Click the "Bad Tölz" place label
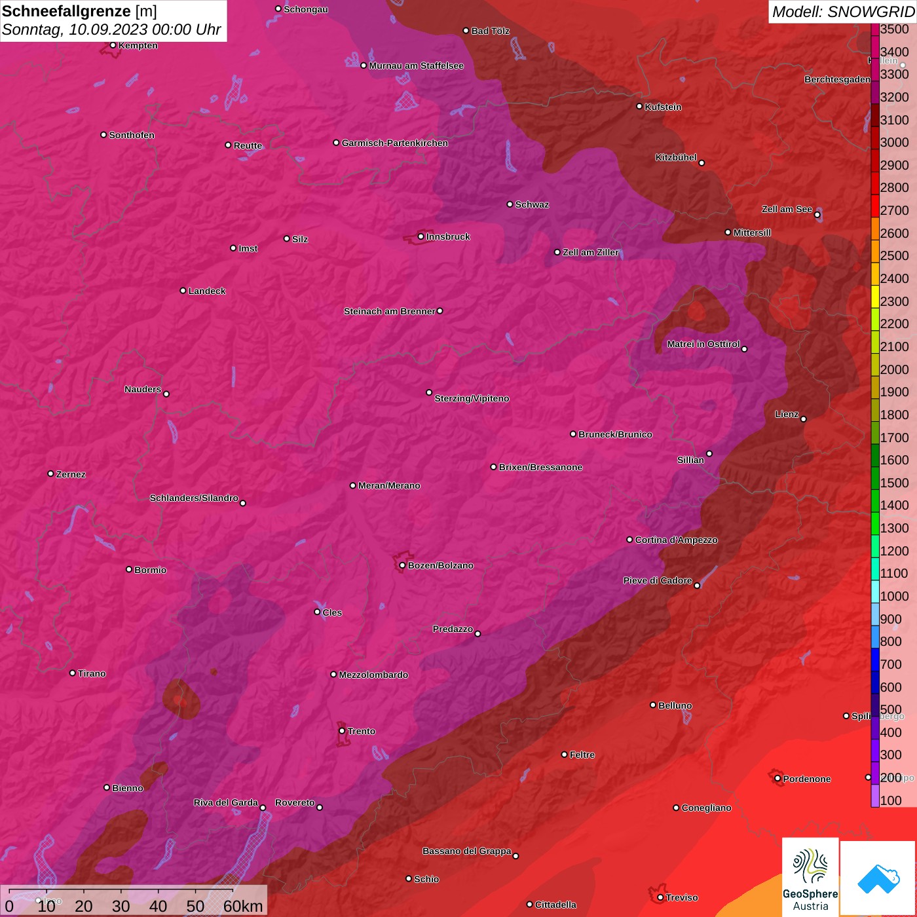 coord(490,31)
